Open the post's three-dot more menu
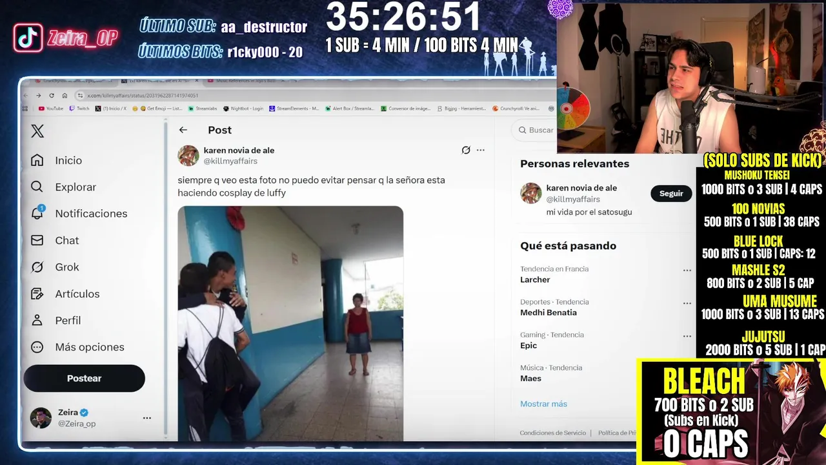 coord(481,150)
